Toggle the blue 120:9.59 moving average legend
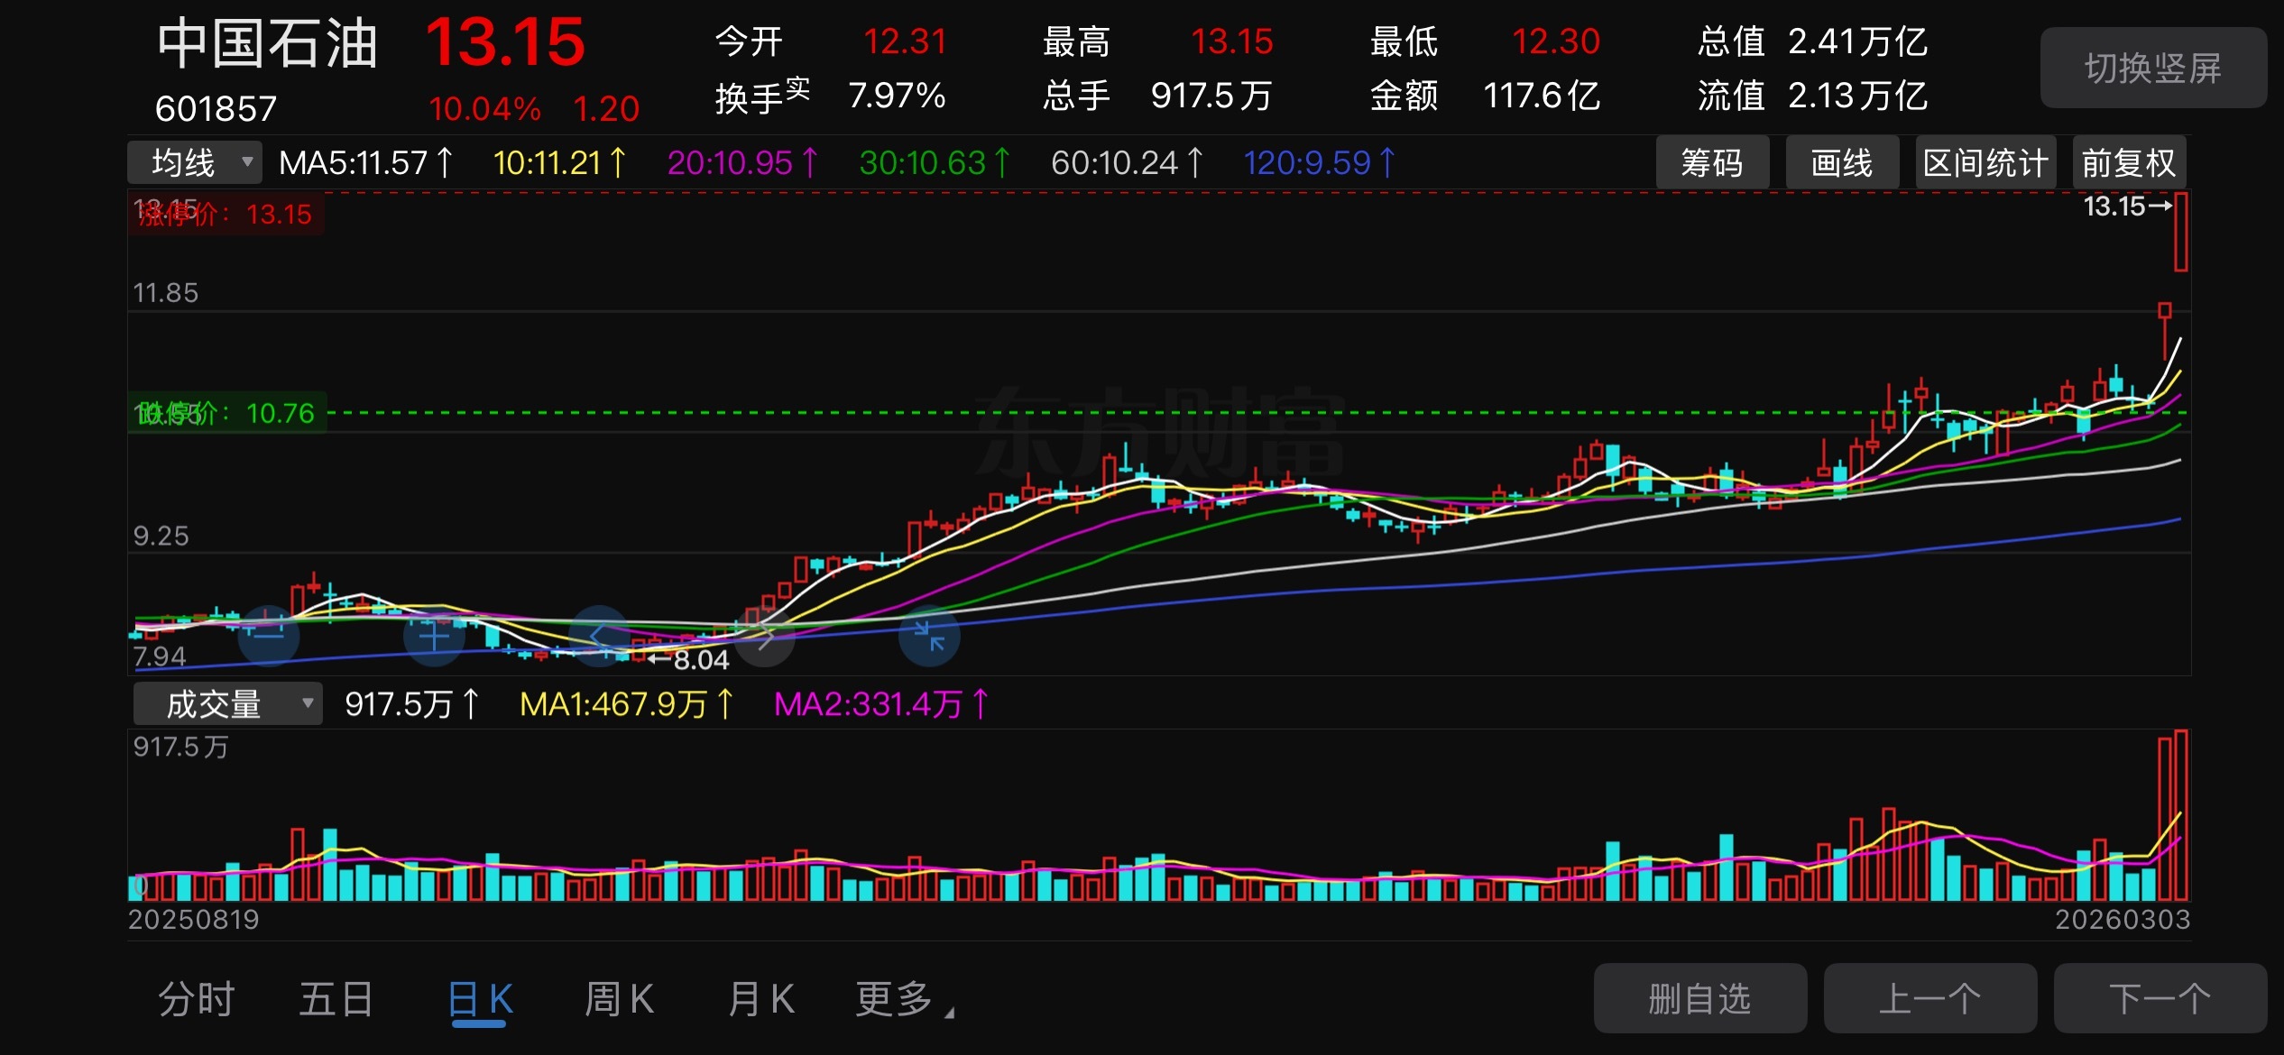2284x1055 pixels. point(1318,162)
